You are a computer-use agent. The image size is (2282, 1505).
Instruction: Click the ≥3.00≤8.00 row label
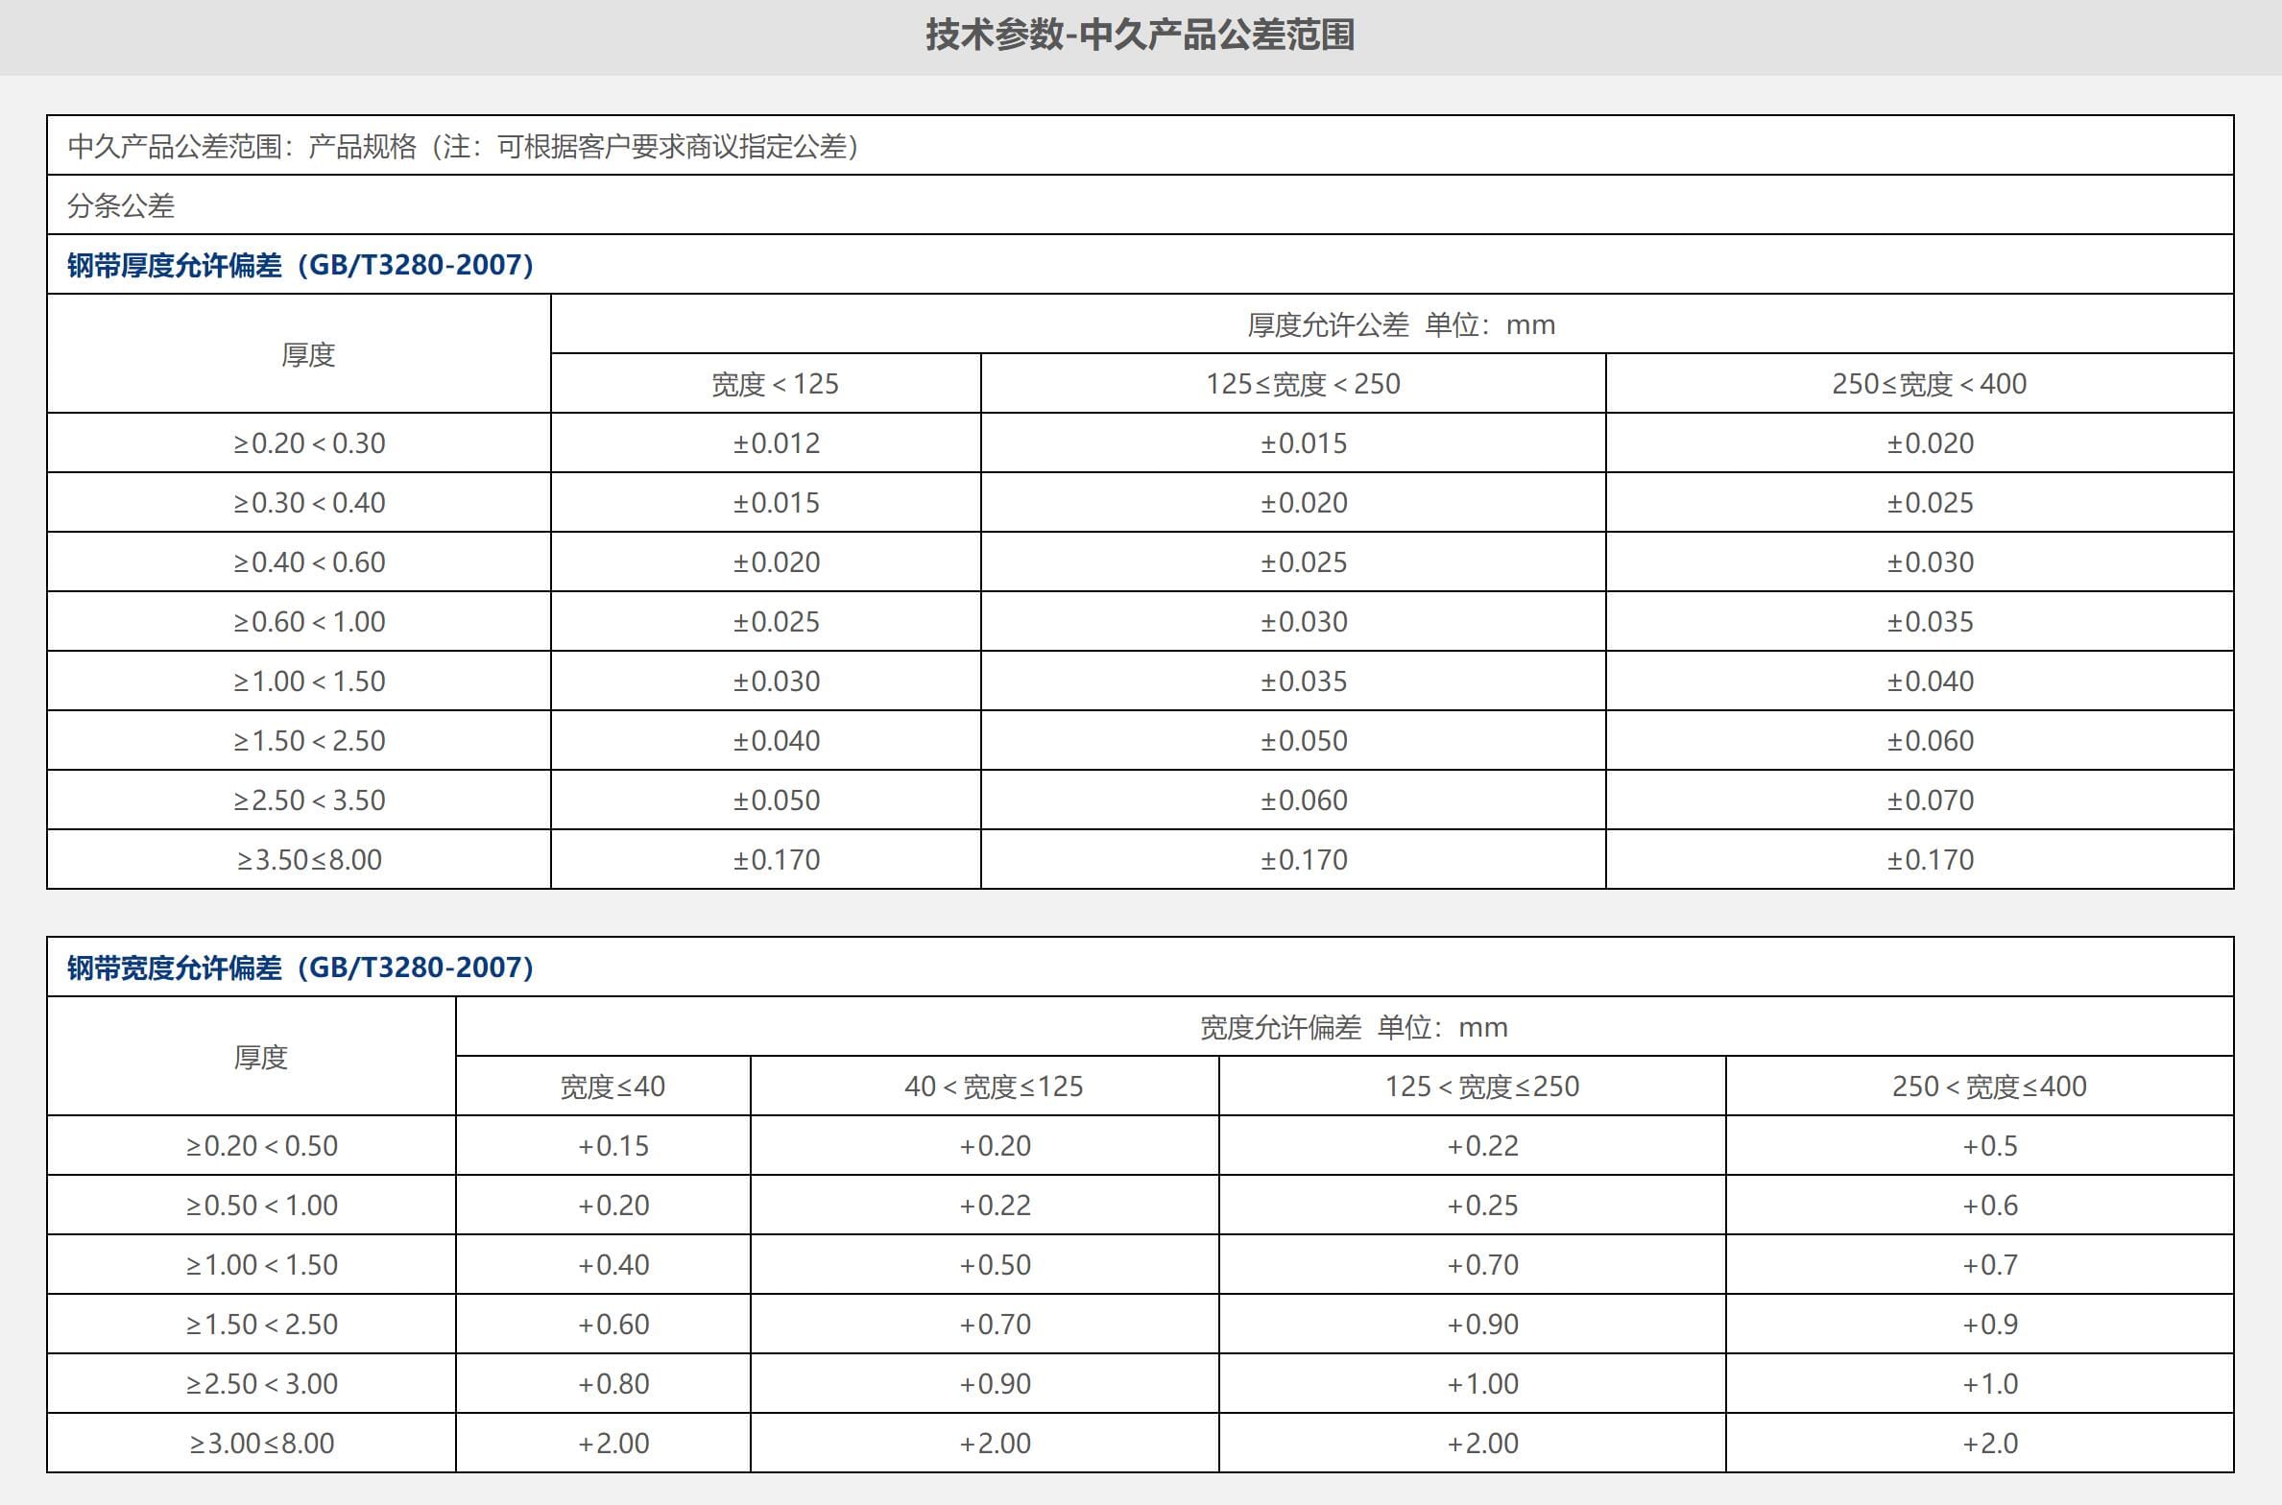(x=261, y=1444)
